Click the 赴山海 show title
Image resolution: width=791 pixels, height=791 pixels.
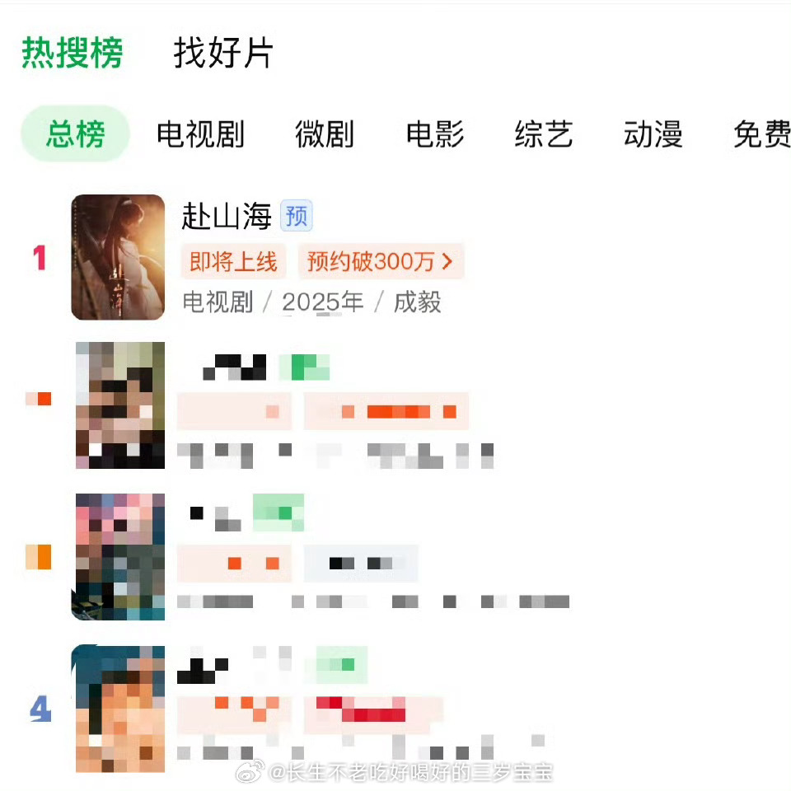click(227, 216)
